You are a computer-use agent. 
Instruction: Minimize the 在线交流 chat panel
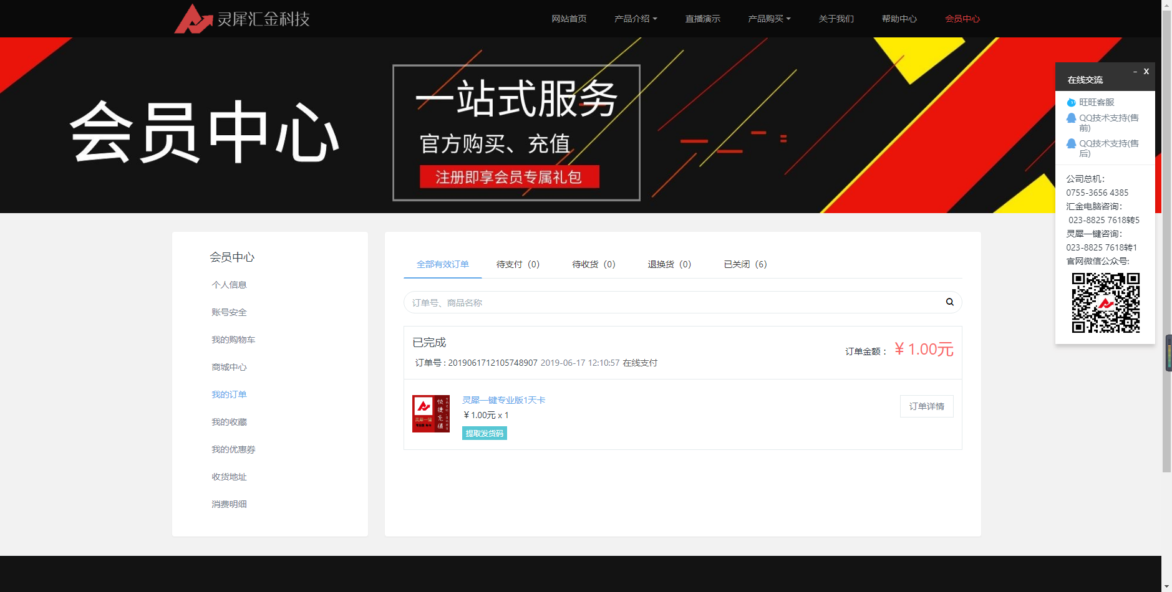pyautogui.click(x=1135, y=71)
